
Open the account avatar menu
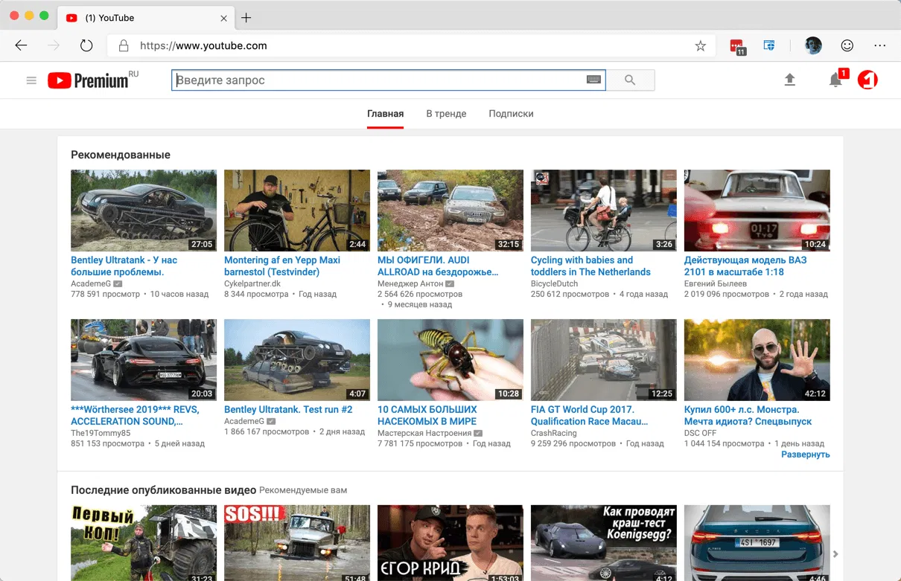pos(867,80)
